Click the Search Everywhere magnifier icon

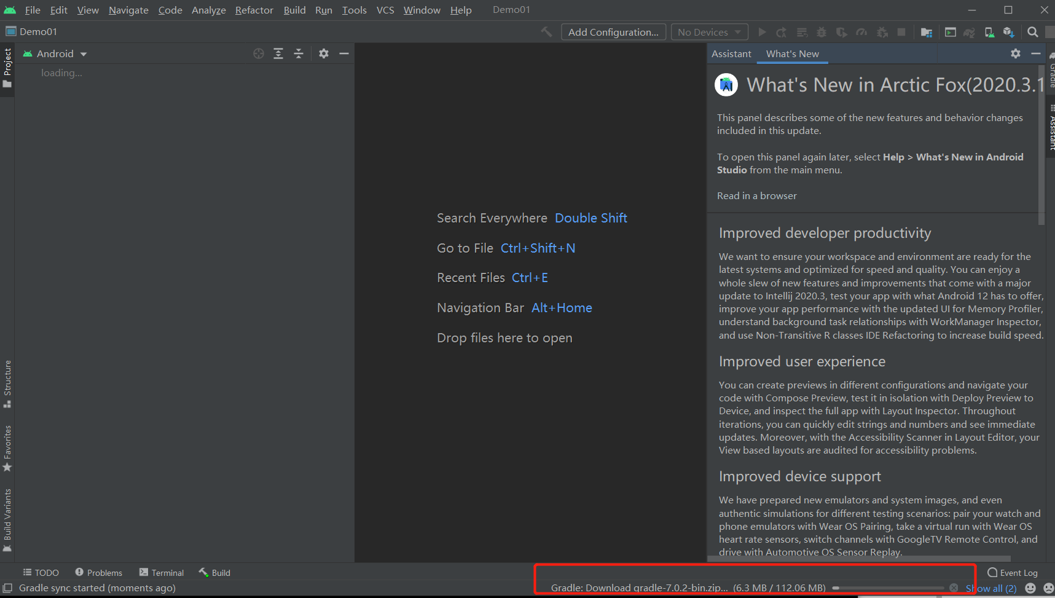[1033, 32]
